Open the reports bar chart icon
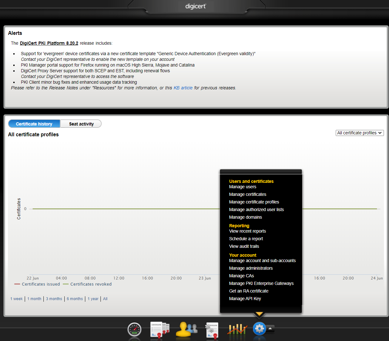This screenshot has width=389, height=341. coord(237,330)
